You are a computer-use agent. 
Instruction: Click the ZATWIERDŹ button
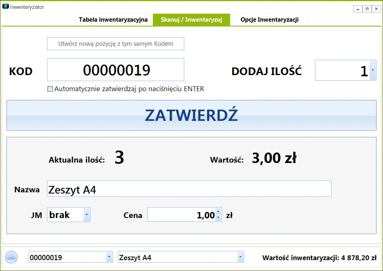(x=191, y=116)
